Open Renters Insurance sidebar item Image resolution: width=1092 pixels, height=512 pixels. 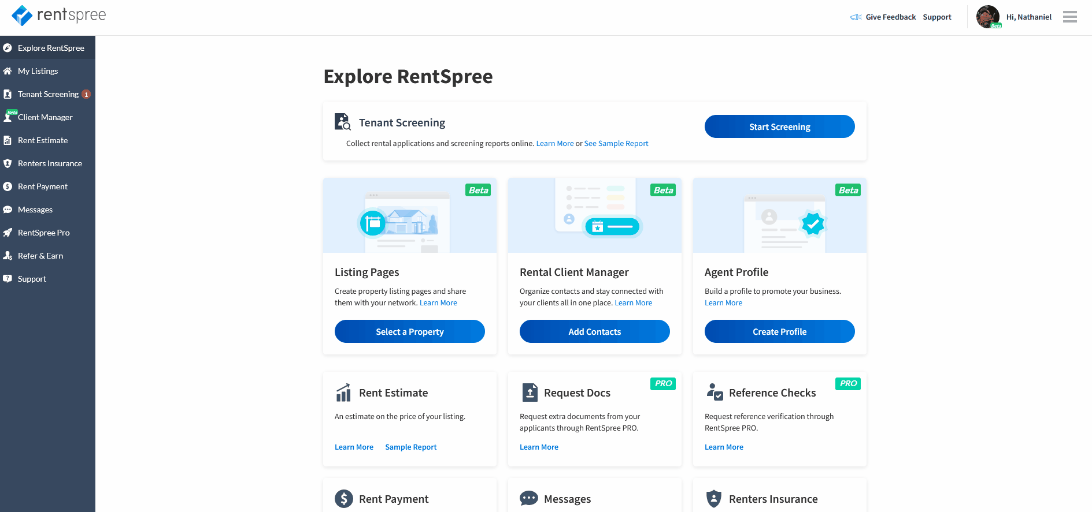(x=47, y=163)
